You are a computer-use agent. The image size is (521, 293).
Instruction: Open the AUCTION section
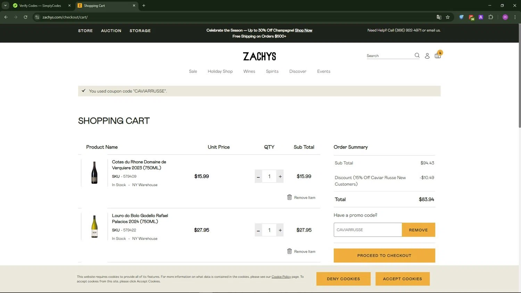click(111, 31)
